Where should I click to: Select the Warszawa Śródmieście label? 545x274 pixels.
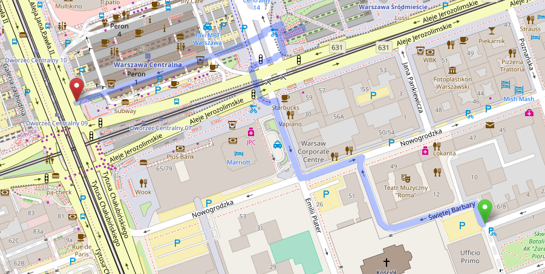click(392, 7)
